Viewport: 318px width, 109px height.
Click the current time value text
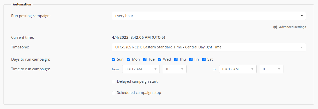click(x=138, y=37)
